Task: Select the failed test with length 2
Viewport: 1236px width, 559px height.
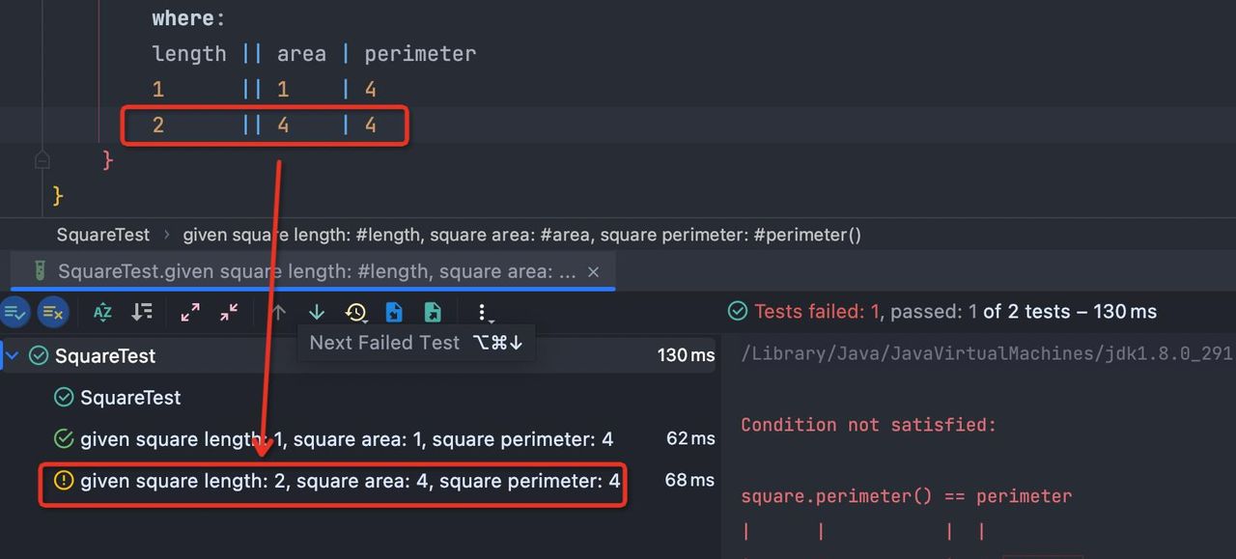Action: 350,481
